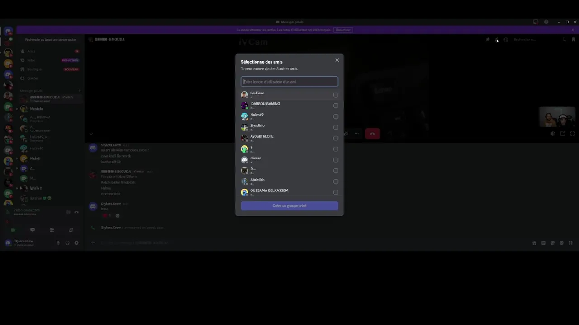Open the Ibrahim conversation

click(50, 198)
